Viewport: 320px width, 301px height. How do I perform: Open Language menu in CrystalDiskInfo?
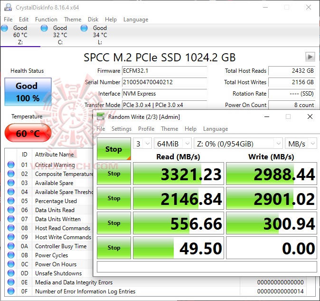[136, 19]
